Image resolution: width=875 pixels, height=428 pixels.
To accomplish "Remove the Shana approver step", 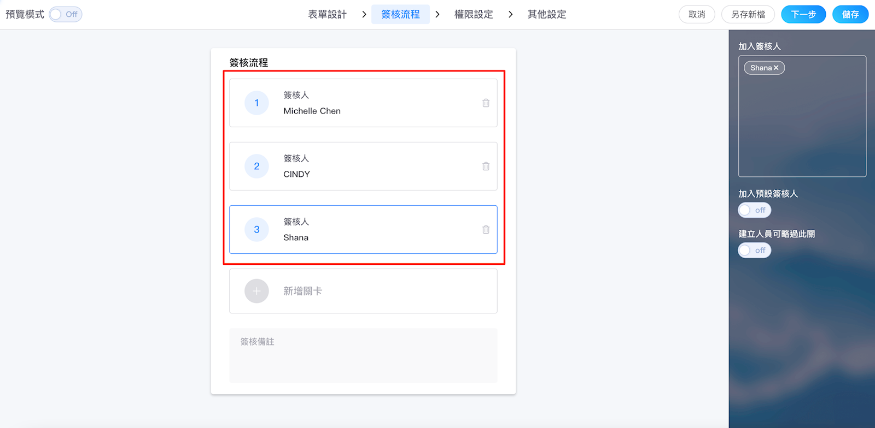I will pyautogui.click(x=486, y=230).
